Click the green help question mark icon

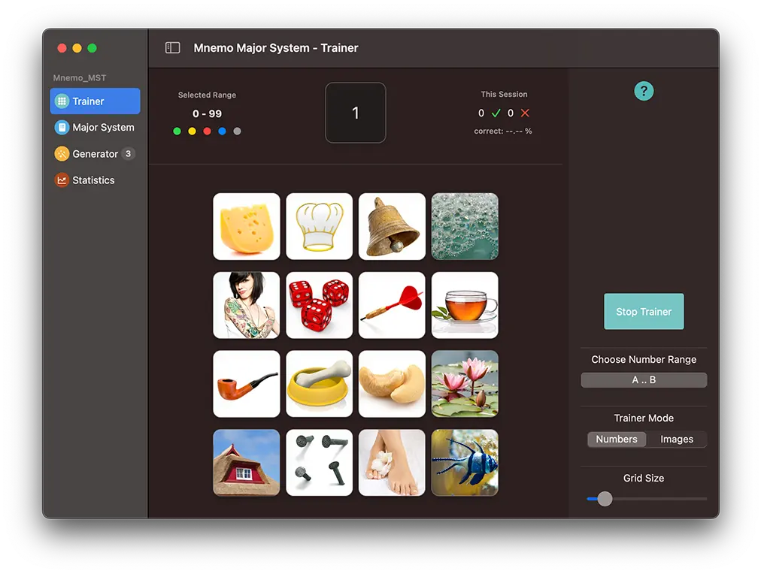(x=644, y=91)
